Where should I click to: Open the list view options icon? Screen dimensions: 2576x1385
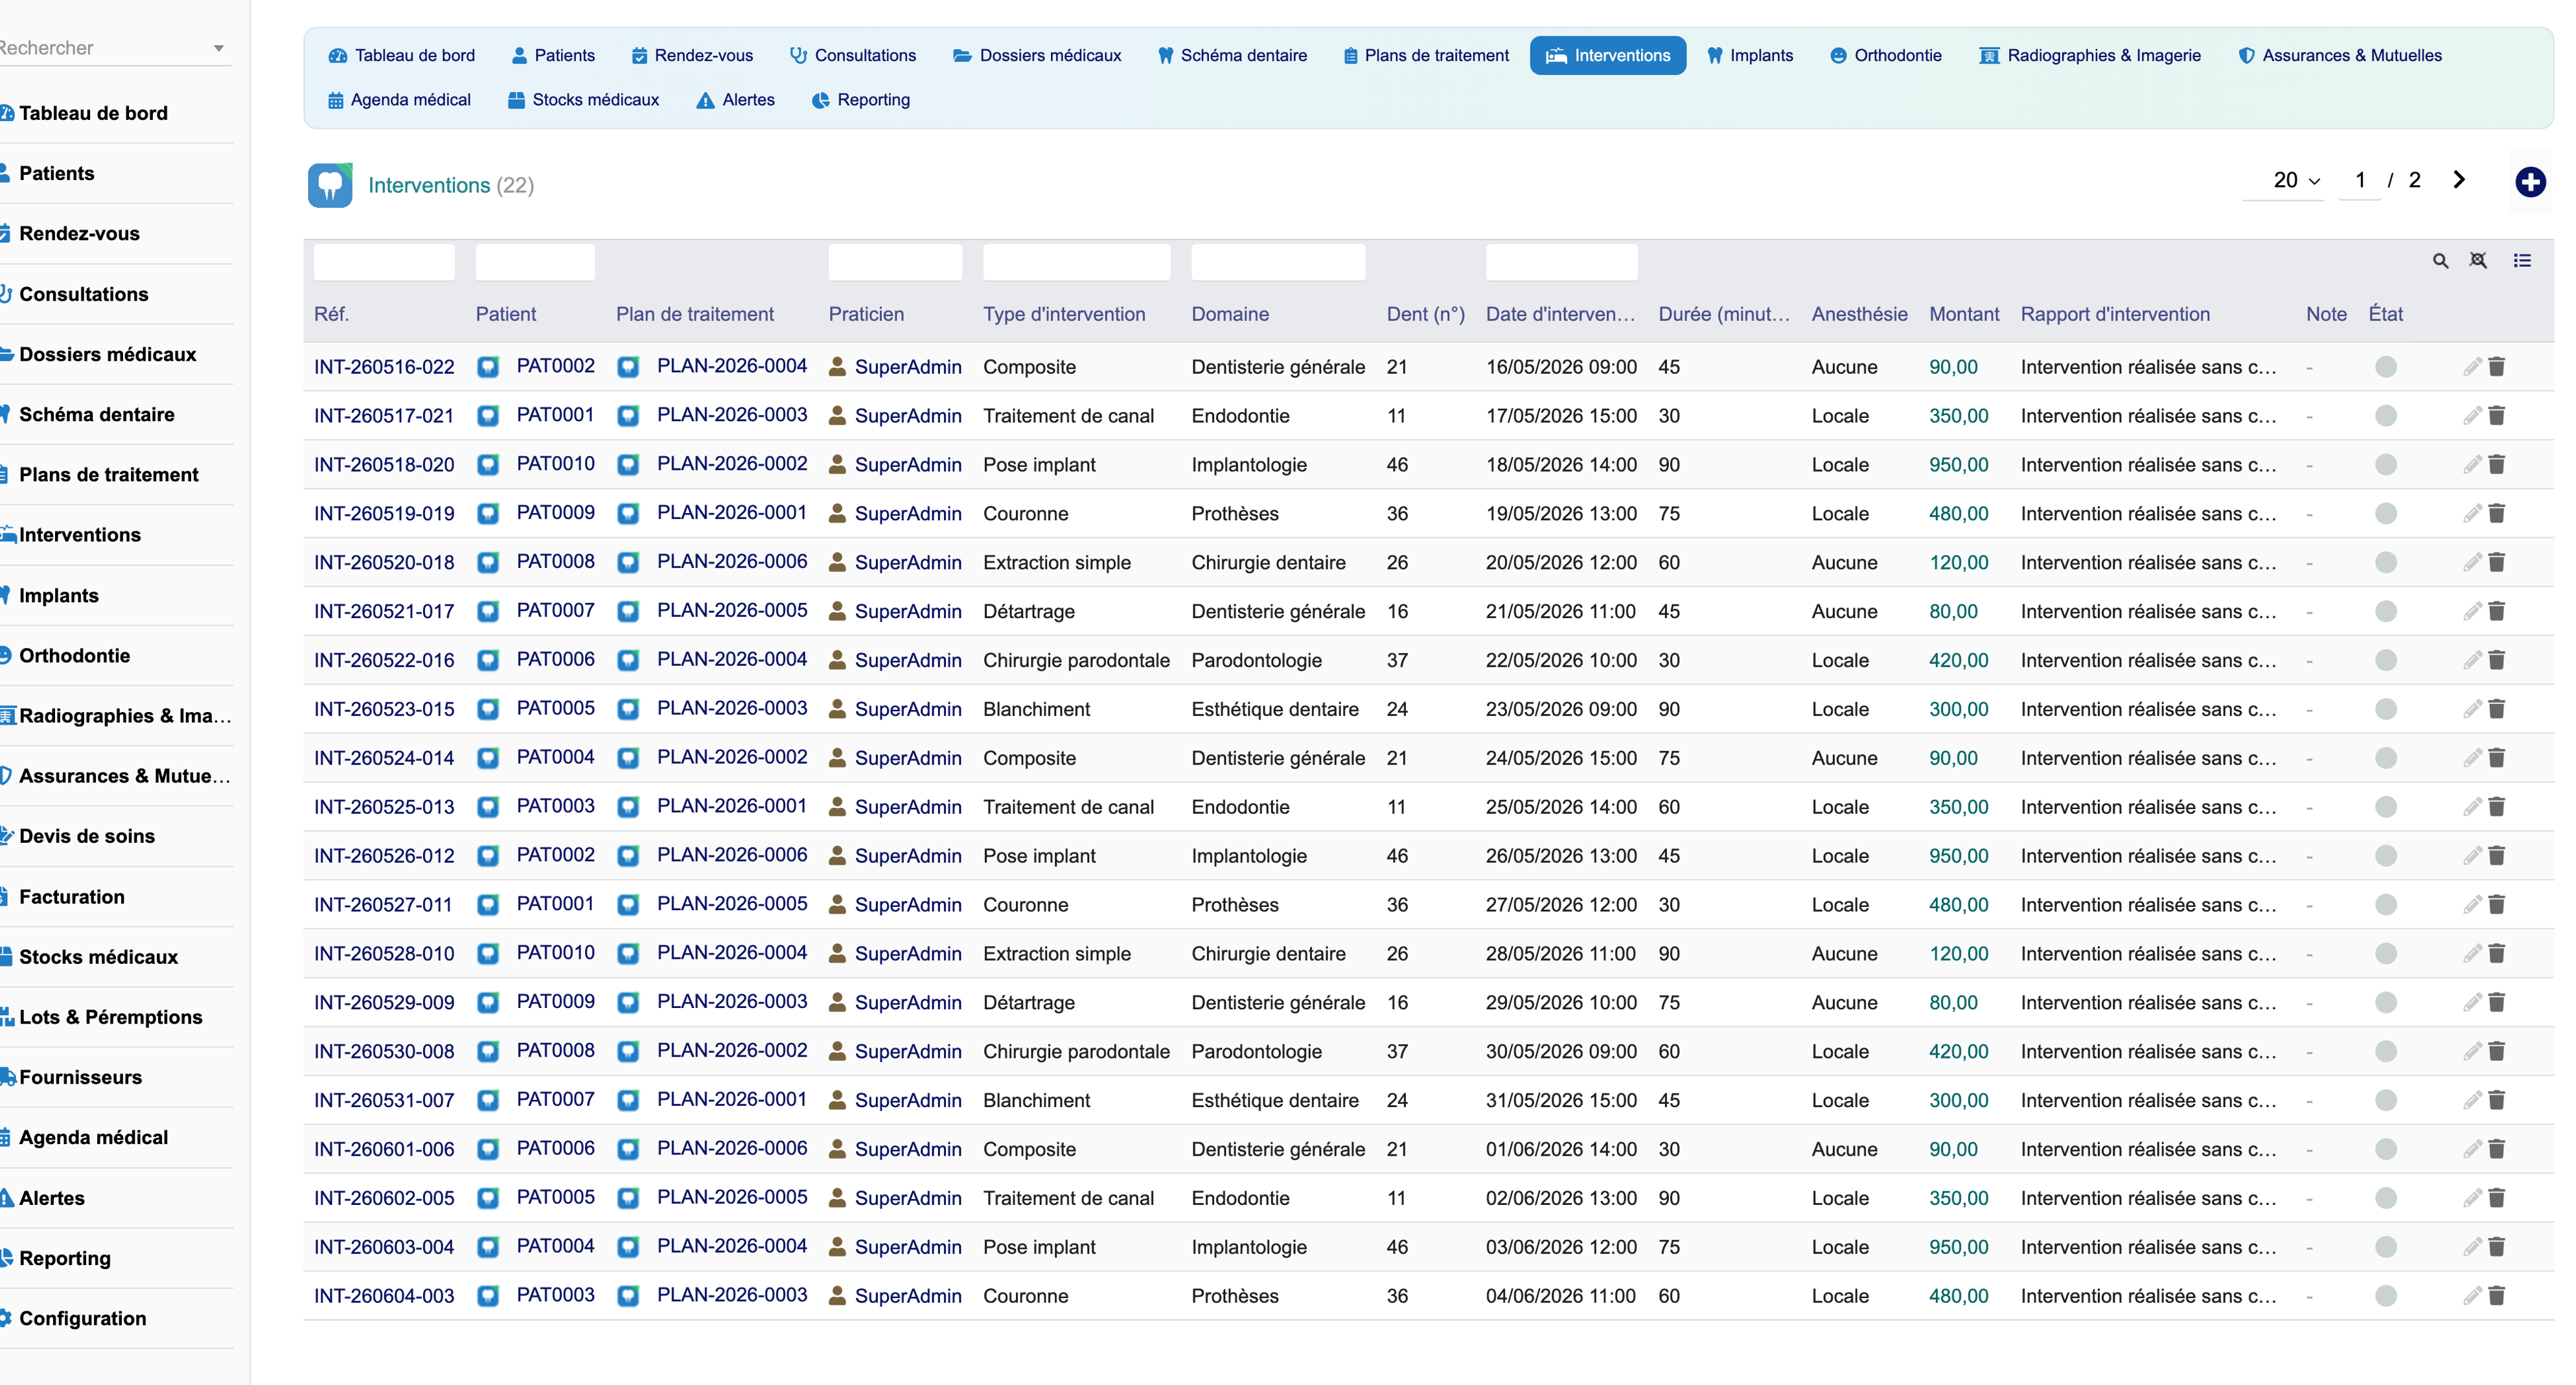[x=2522, y=261]
